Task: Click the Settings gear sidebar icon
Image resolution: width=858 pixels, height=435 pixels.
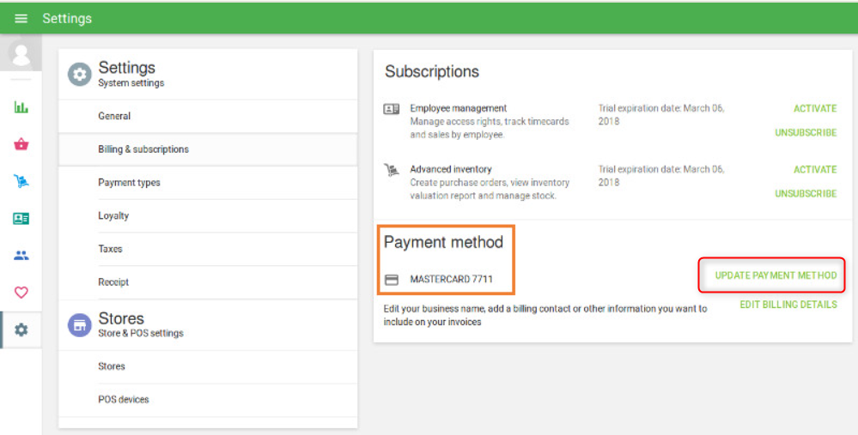Action: point(21,329)
